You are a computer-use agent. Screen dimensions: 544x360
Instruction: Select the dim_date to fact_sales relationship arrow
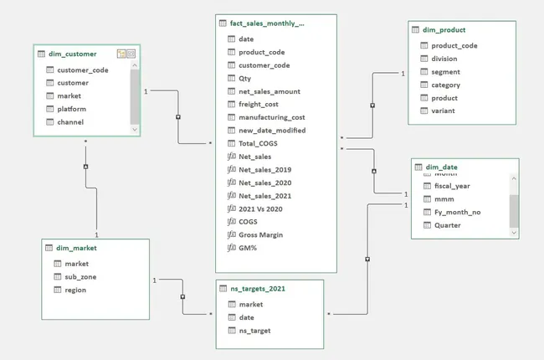click(374, 171)
